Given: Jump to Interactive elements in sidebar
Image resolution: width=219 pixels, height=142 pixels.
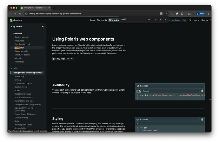Looking at the screenshot, I should [x=23, y=97].
